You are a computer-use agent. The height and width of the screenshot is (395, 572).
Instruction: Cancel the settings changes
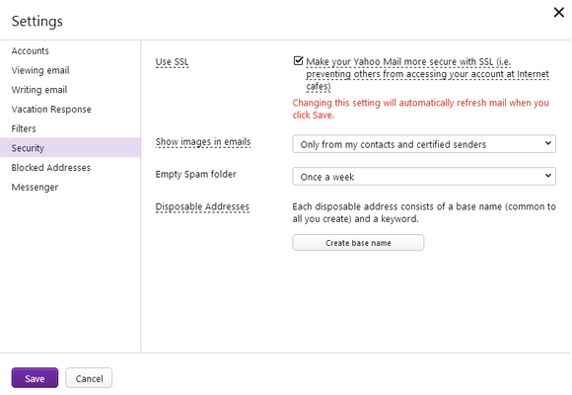[x=89, y=378]
